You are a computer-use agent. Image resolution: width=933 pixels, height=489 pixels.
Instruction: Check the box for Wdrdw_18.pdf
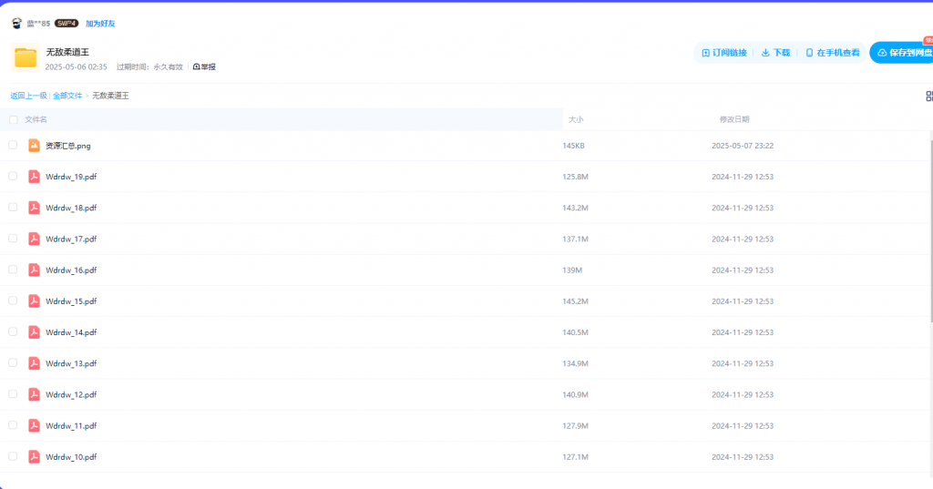pyautogui.click(x=13, y=207)
